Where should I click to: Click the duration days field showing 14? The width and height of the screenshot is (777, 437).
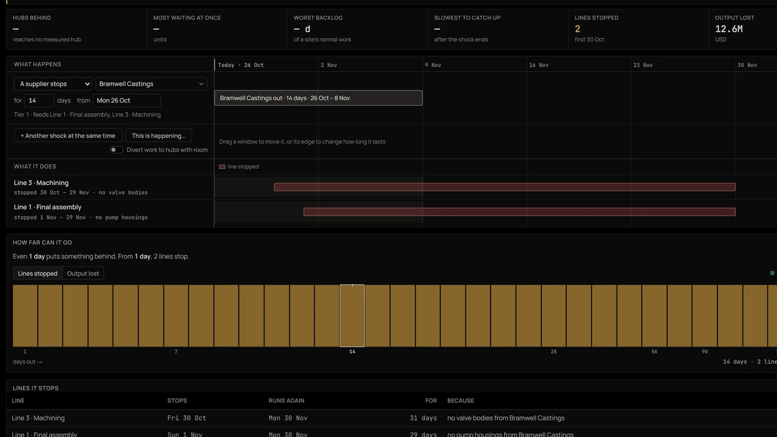[x=39, y=100]
